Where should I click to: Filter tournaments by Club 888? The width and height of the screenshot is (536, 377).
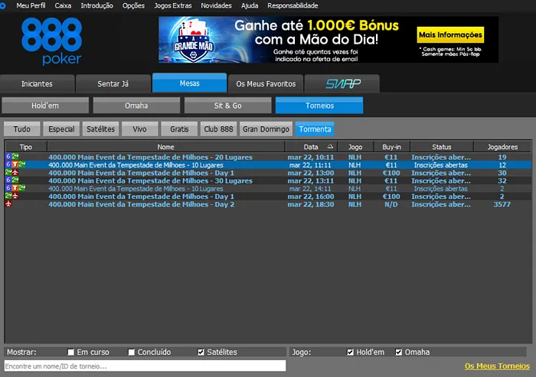[218, 129]
